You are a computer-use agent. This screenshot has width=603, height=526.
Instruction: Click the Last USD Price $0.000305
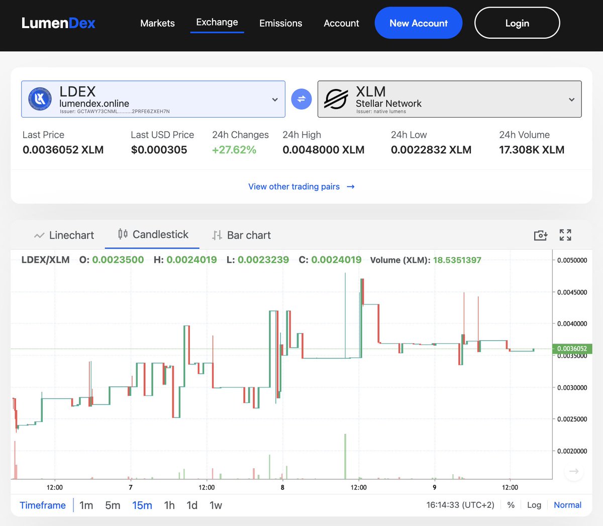click(159, 150)
